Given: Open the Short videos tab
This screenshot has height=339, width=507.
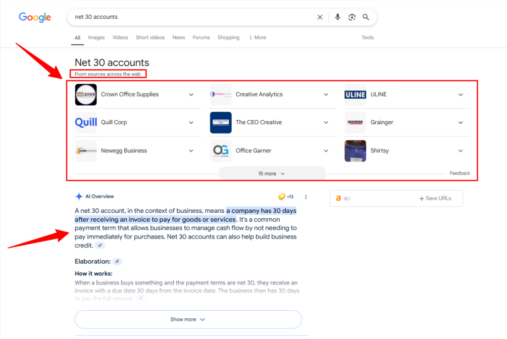Looking at the screenshot, I should point(150,38).
